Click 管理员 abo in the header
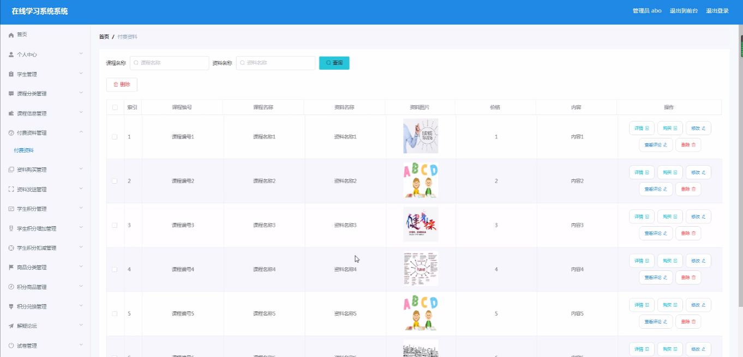The height and width of the screenshot is (357, 743). pyautogui.click(x=647, y=11)
